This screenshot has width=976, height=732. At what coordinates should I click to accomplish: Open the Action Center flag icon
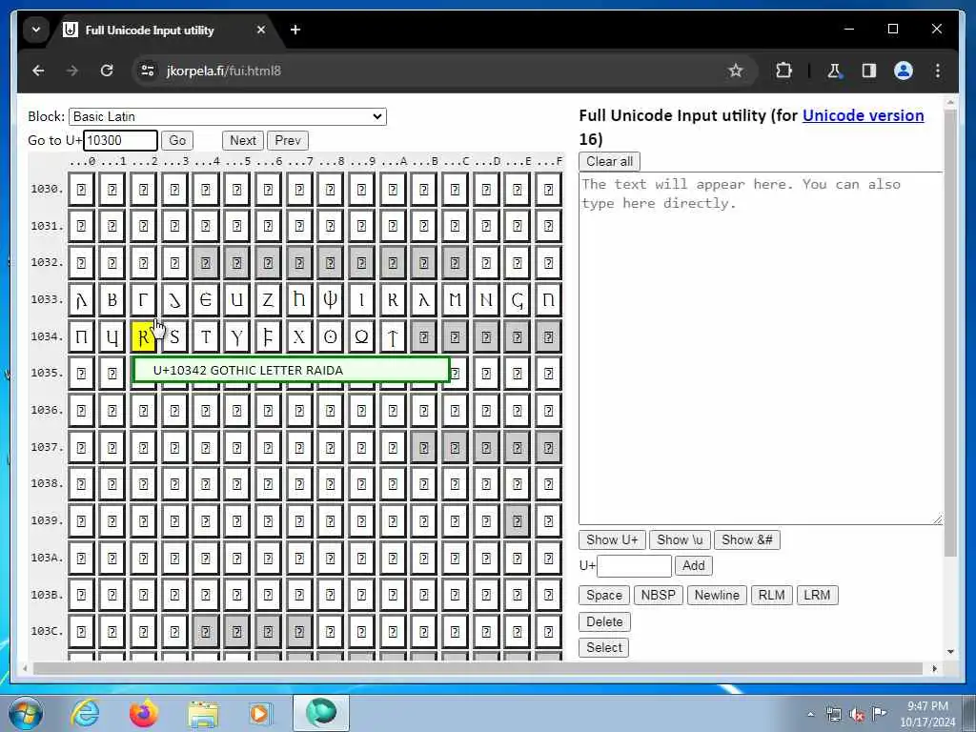point(879,713)
